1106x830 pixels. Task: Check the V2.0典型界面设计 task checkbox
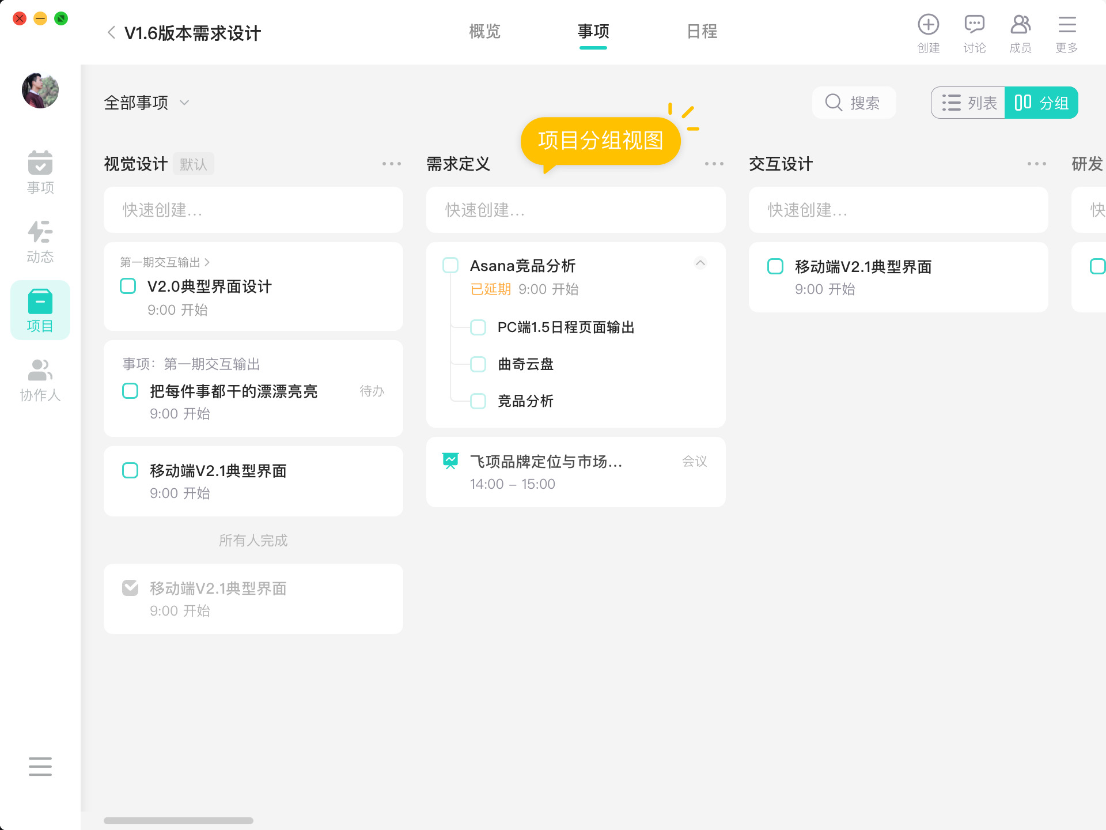click(x=128, y=286)
